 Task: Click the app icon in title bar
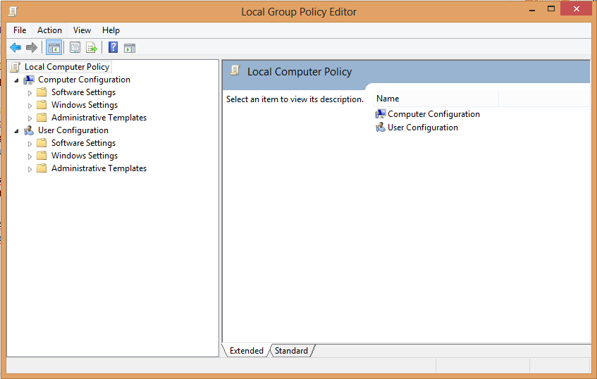[x=13, y=11]
